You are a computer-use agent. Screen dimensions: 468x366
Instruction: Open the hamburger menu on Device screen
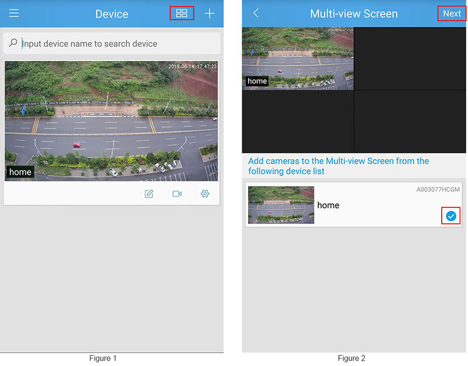click(13, 13)
